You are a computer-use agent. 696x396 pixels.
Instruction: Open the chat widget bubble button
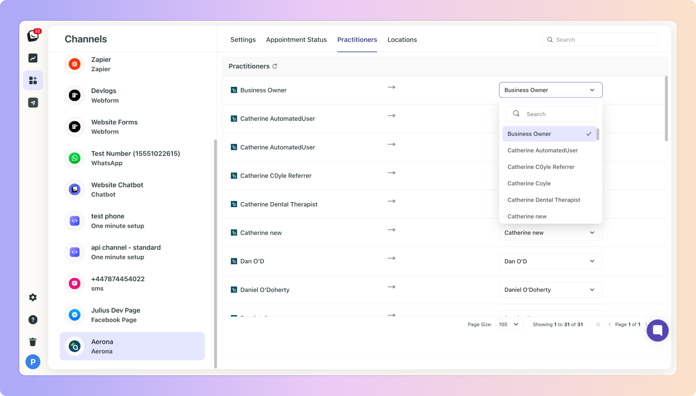click(657, 330)
